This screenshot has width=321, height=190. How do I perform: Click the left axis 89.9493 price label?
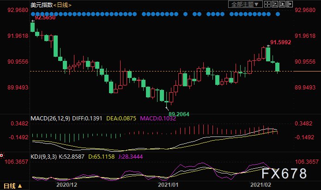(x=18, y=88)
